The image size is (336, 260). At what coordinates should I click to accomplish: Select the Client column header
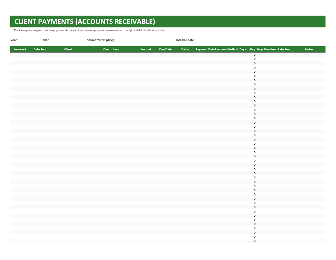pyautogui.click(x=68, y=49)
